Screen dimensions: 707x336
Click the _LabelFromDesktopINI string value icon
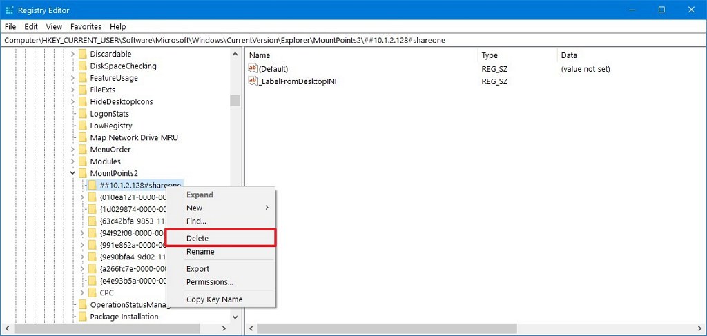click(253, 81)
